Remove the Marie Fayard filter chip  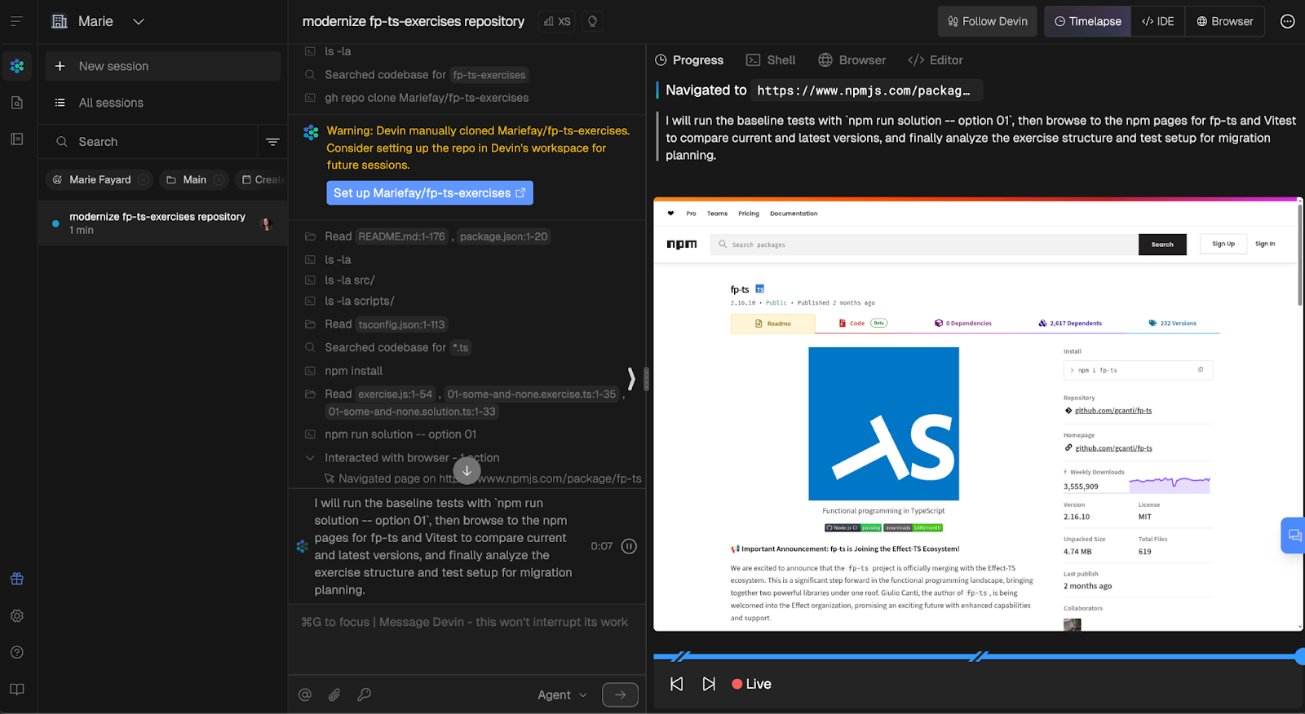(144, 179)
